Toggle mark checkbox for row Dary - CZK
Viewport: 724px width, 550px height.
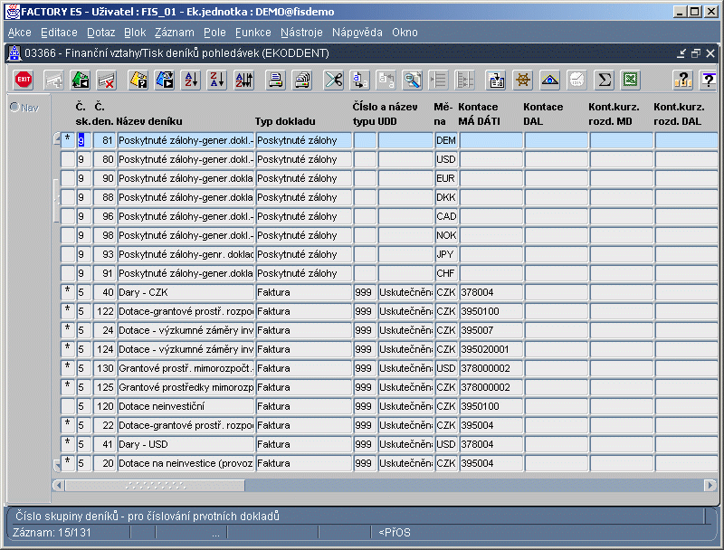68,292
